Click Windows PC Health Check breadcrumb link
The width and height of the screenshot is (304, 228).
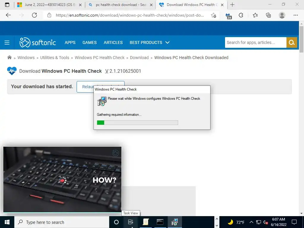pyautogui.click(x=100, y=58)
